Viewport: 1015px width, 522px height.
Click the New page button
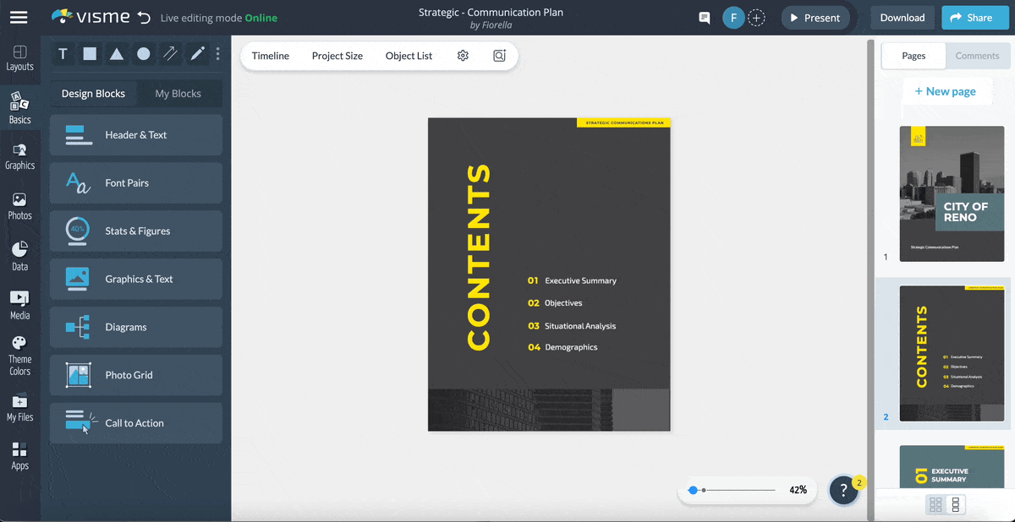(x=946, y=90)
